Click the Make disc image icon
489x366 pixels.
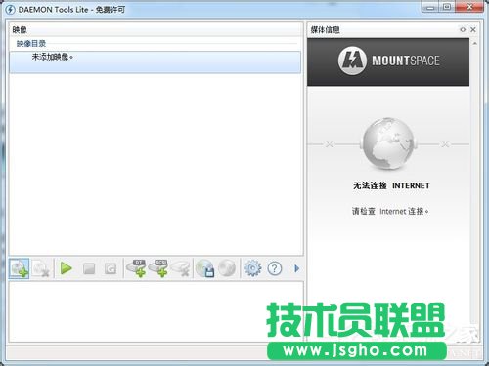205,268
